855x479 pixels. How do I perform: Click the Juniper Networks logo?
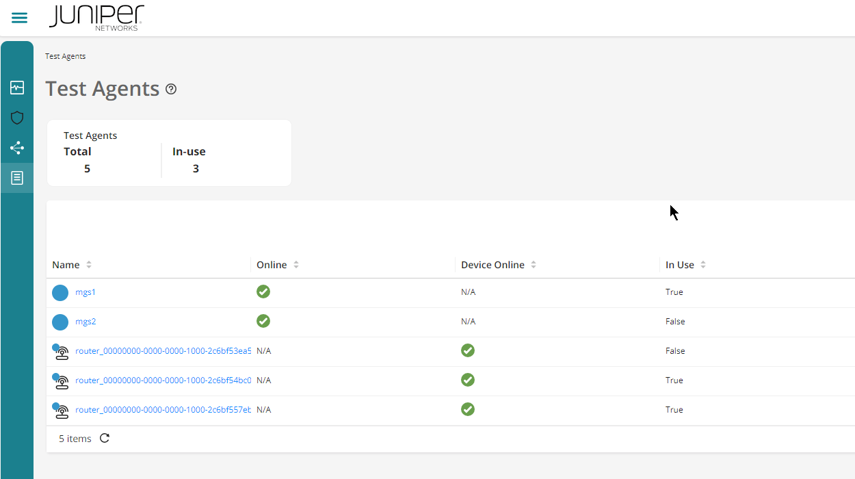[96, 18]
